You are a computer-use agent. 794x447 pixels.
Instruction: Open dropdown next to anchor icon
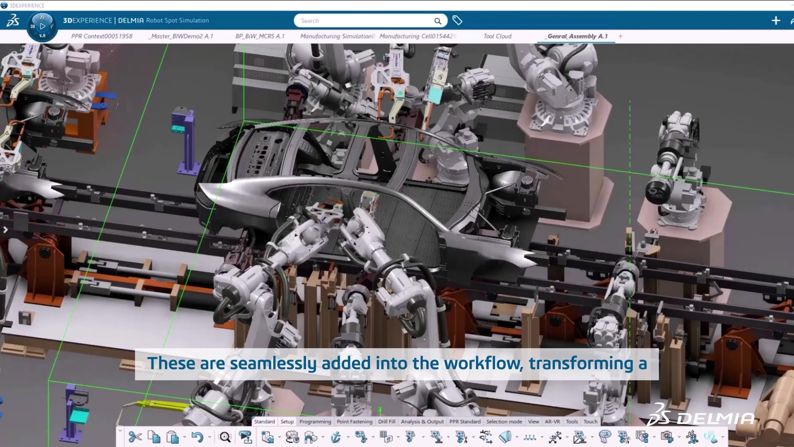348,437
